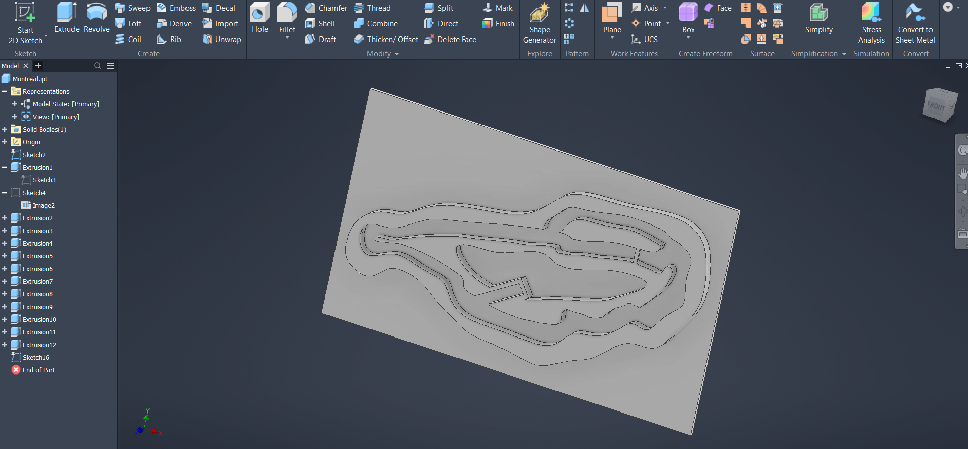Expand the Extrusion2 node
Screen dimensions: 968x449
coord(5,218)
